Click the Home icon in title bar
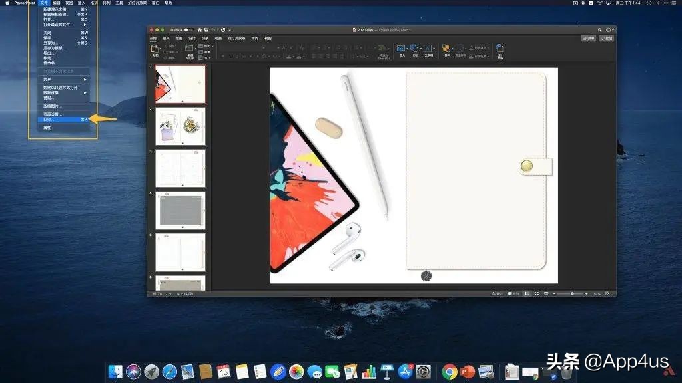The width and height of the screenshot is (682, 383). click(x=199, y=30)
